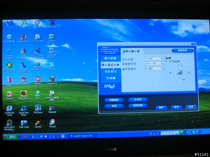Launch Picasa2 from the desktop
The height and width of the screenshot is (157, 210).
(52, 123)
